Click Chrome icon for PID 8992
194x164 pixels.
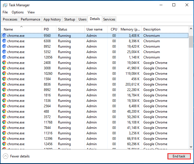(x=4, y=90)
